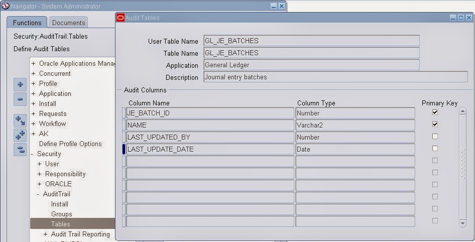The image size is (475, 242).
Task: Select Groups under AuditTrail
Action: [61, 214]
